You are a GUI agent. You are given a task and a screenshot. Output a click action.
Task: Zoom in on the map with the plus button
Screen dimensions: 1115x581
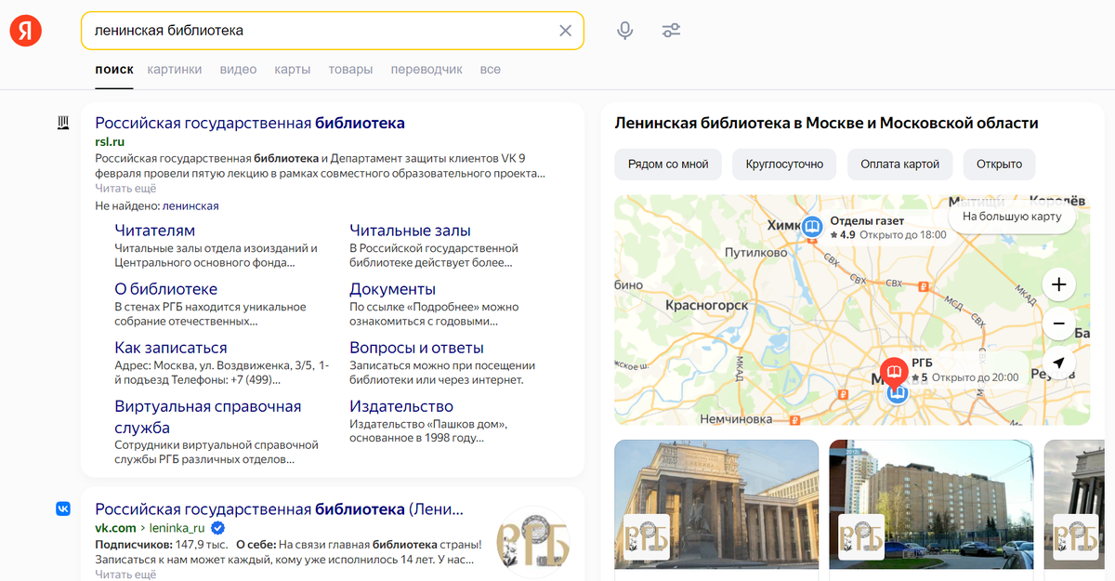(x=1059, y=284)
